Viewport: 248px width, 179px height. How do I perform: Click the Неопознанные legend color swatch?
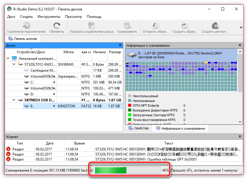click(130, 101)
